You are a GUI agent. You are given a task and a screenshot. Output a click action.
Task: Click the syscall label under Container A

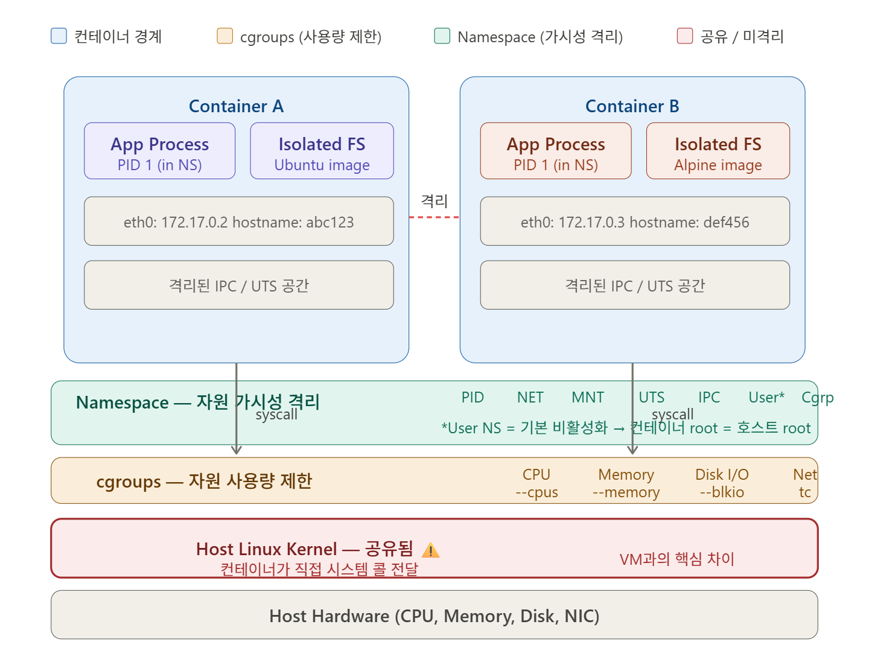(276, 415)
